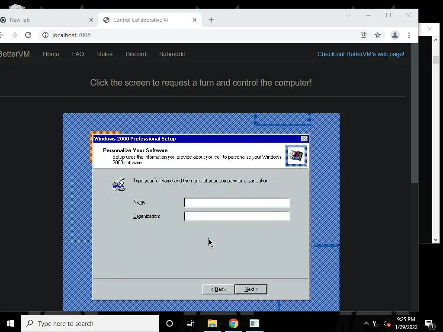Go forward in browser history

pyautogui.click(x=14, y=35)
